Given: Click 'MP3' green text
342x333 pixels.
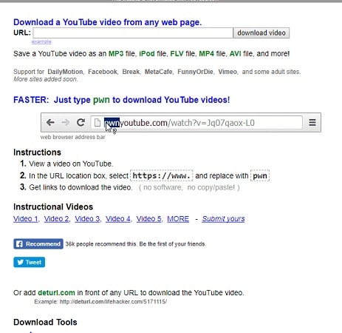Looking at the screenshot, I should pos(116,53).
